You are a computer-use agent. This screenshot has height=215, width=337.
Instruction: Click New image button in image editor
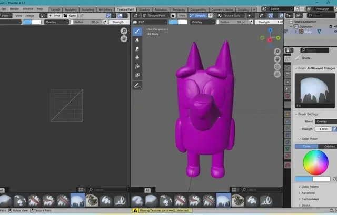point(55,16)
